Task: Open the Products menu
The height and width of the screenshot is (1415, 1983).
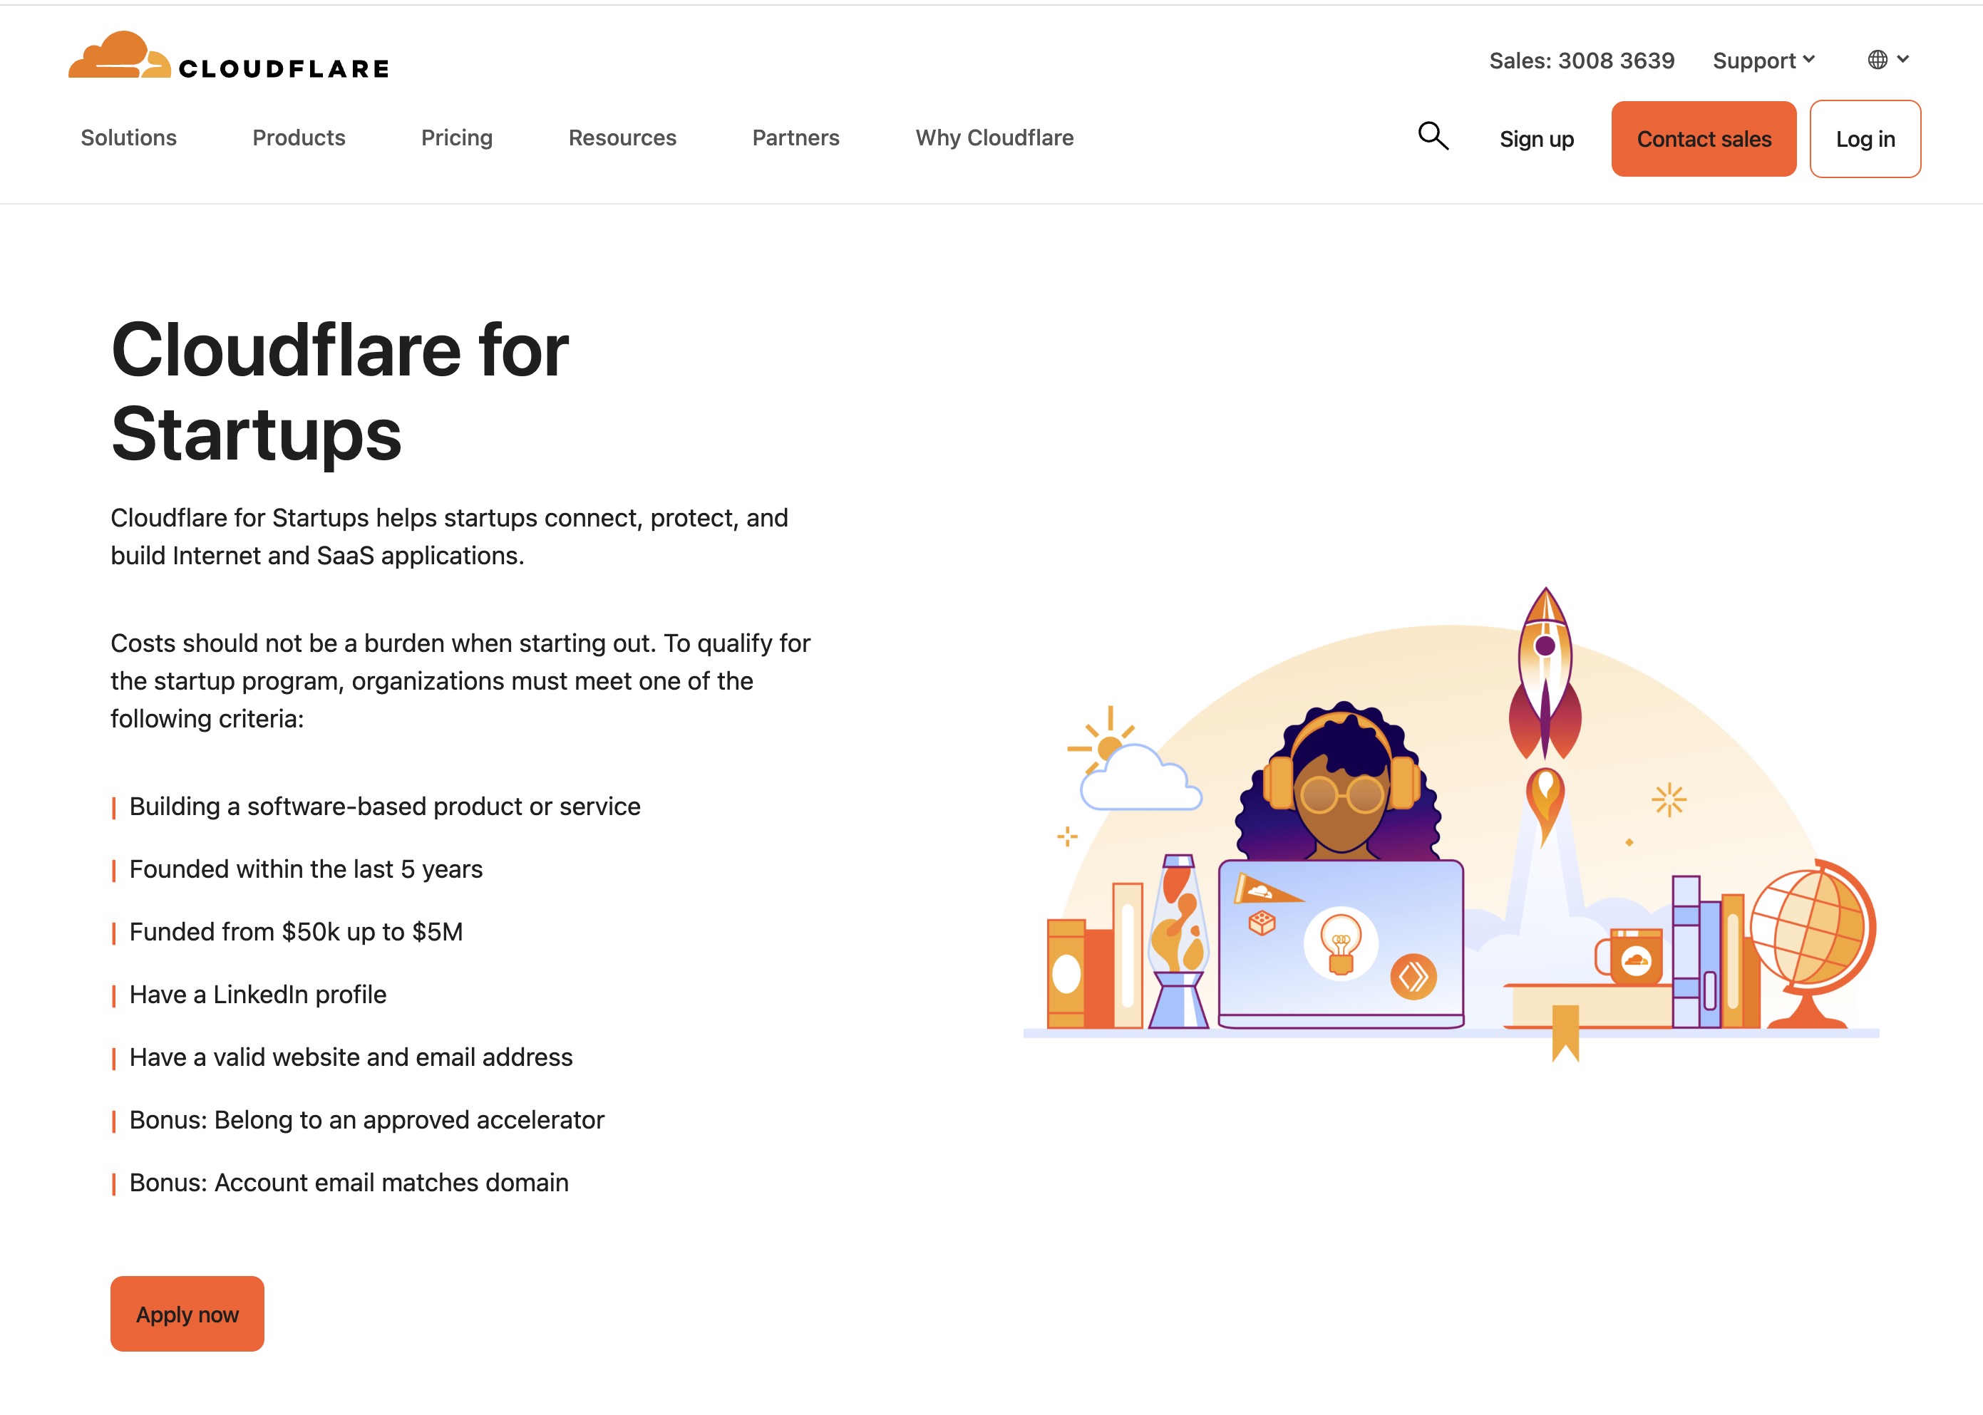Action: [299, 138]
